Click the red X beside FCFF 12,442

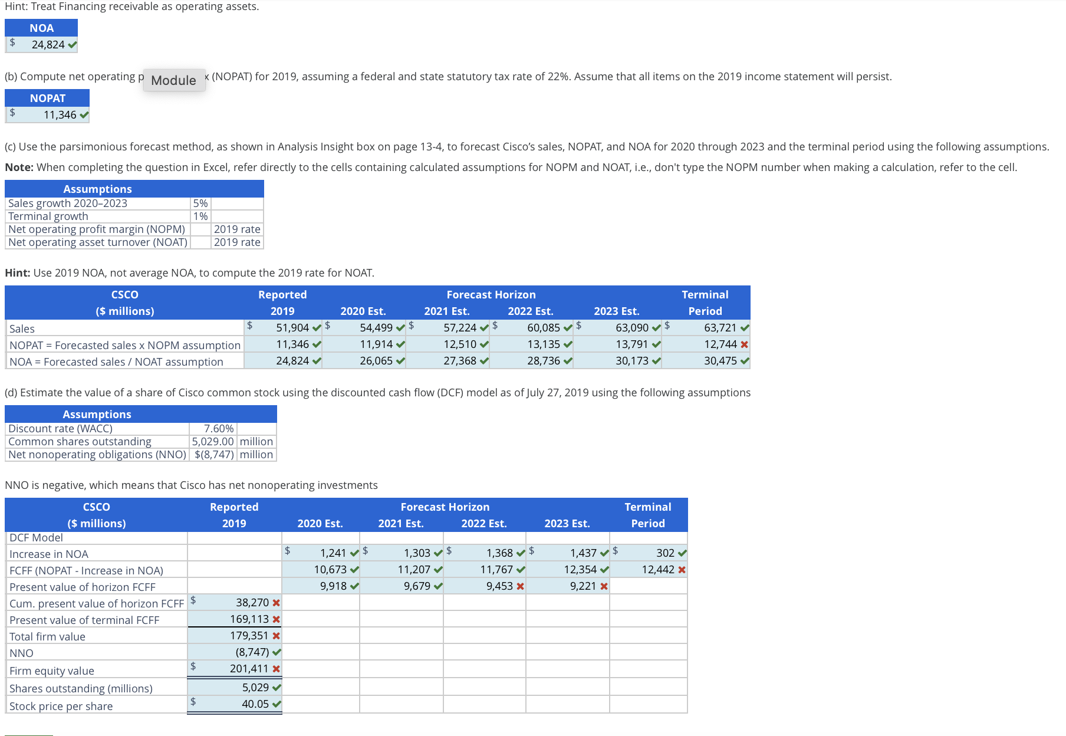681,569
